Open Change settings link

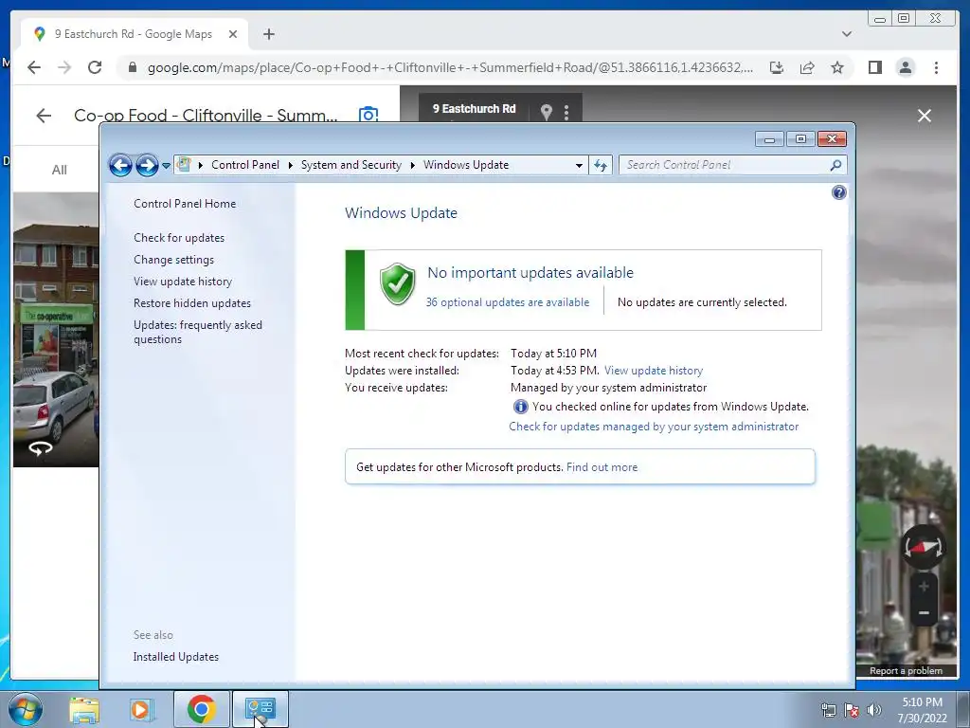tap(174, 260)
